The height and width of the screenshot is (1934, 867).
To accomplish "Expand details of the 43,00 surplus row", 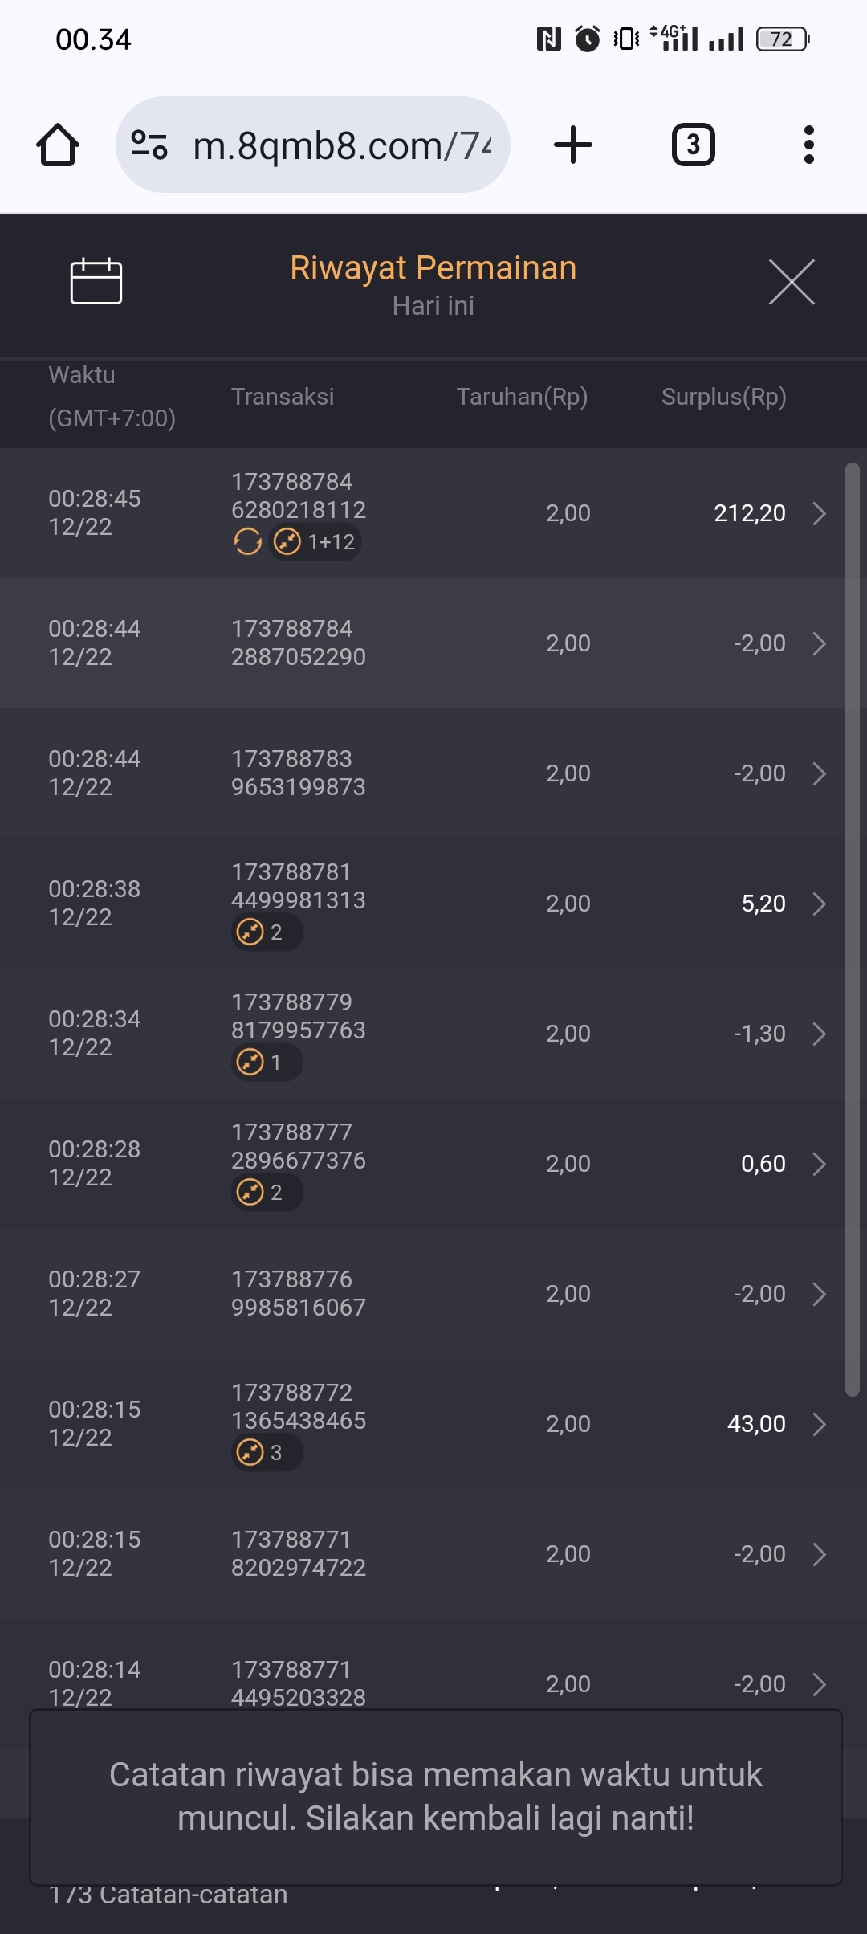I will coord(819,1424).
